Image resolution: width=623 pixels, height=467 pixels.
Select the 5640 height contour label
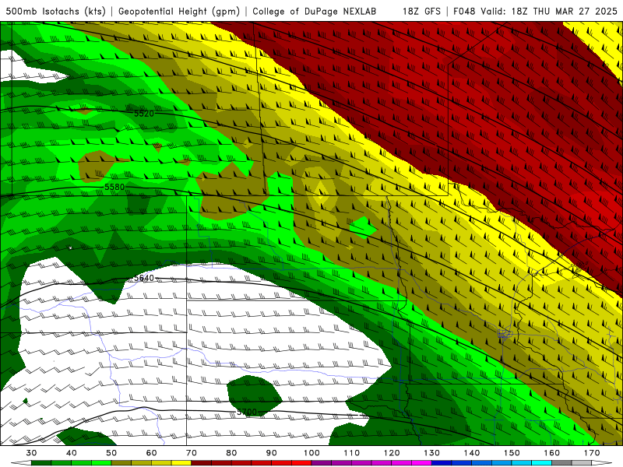point(144,278)
